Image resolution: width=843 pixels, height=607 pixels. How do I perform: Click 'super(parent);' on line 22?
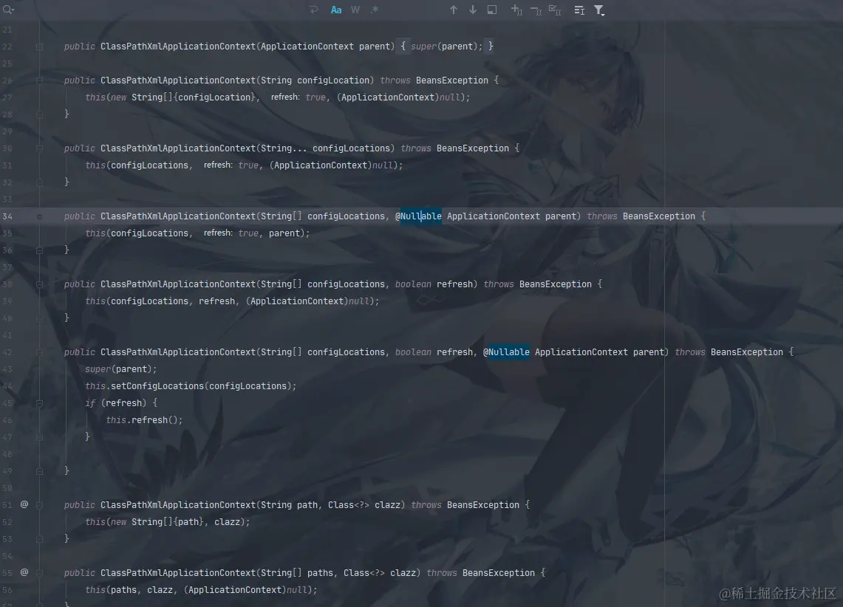coord(447,47)
